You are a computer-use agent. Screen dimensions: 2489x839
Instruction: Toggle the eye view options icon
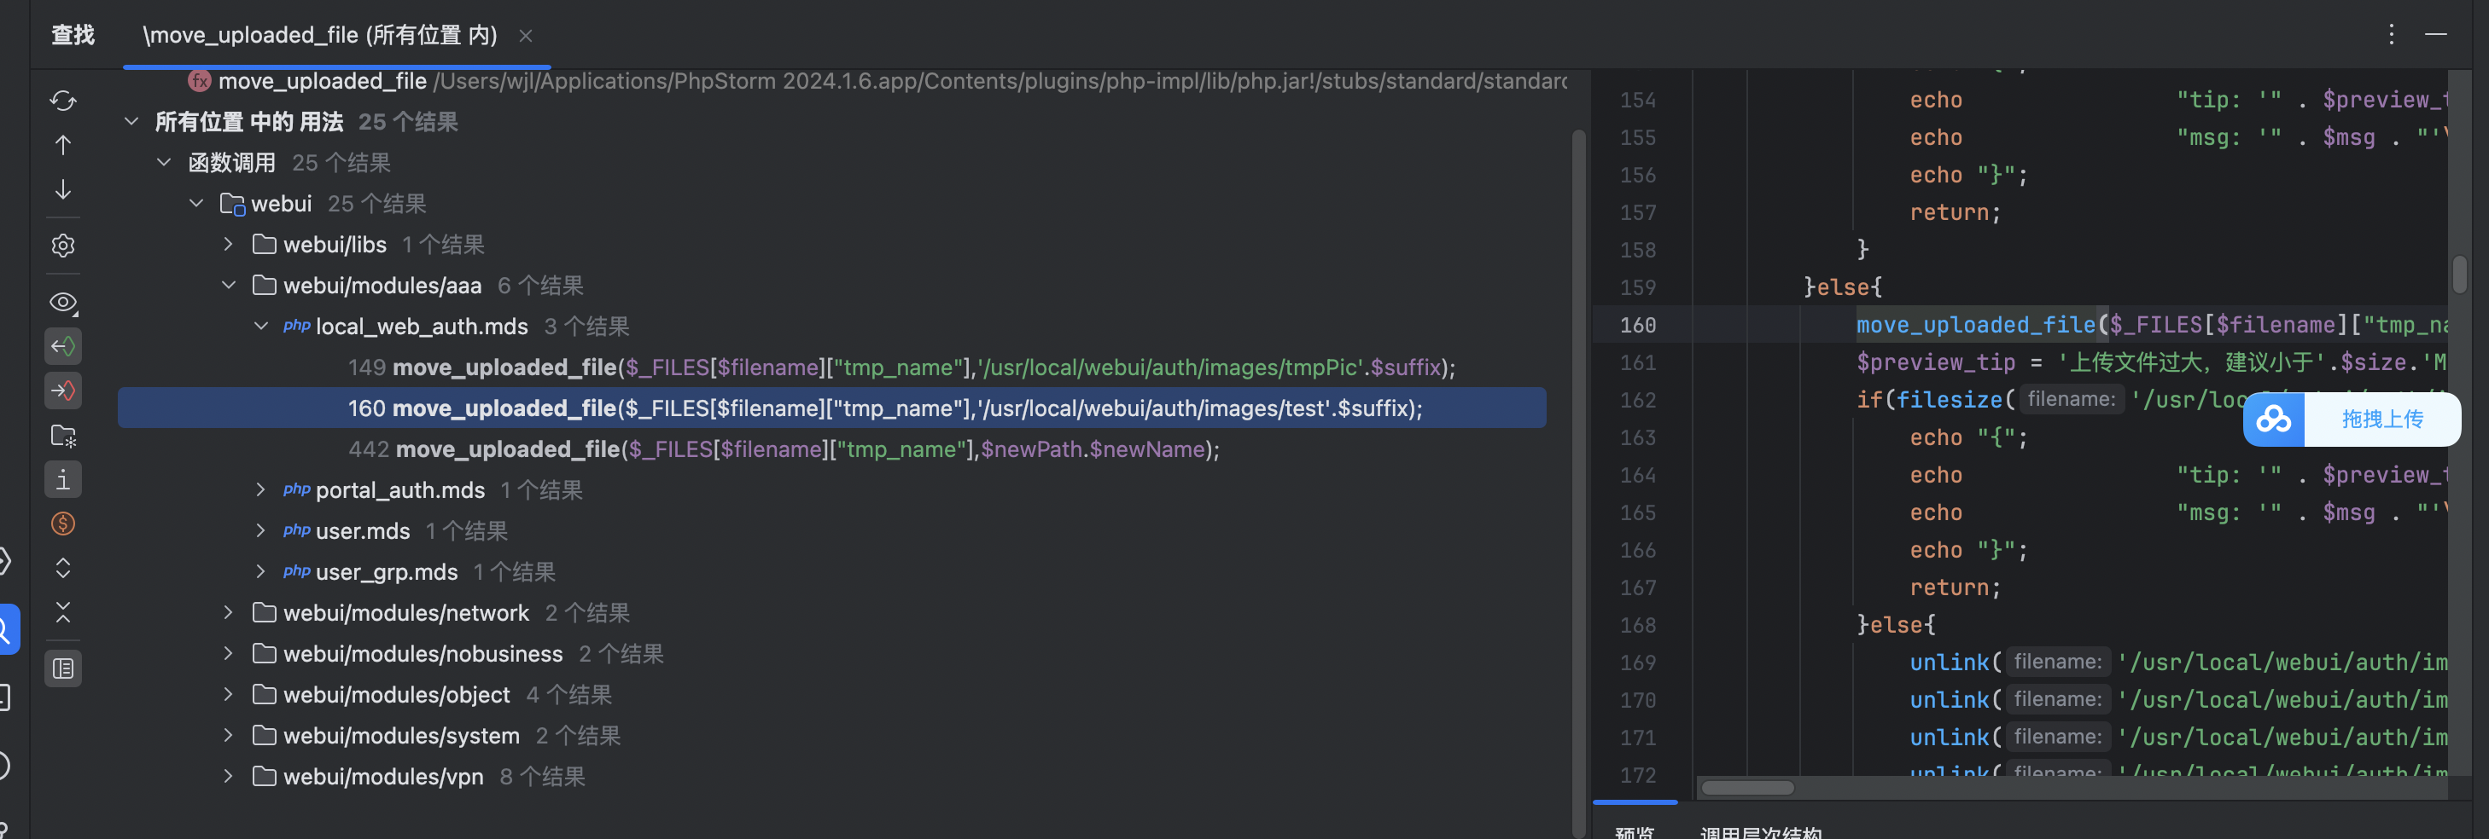point(63,304)
